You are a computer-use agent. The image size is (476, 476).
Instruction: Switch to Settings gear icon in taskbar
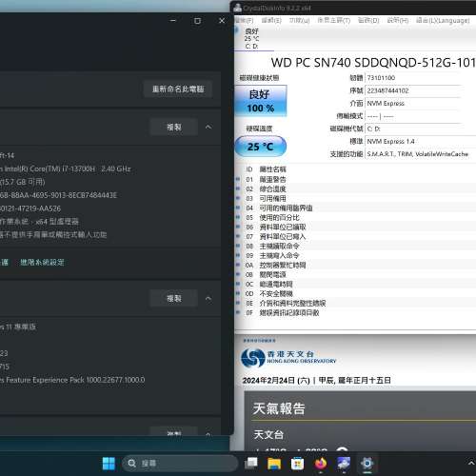pyautogui.click(x=367, y=464)
